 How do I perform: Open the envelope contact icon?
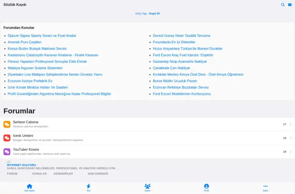(290, 5)
